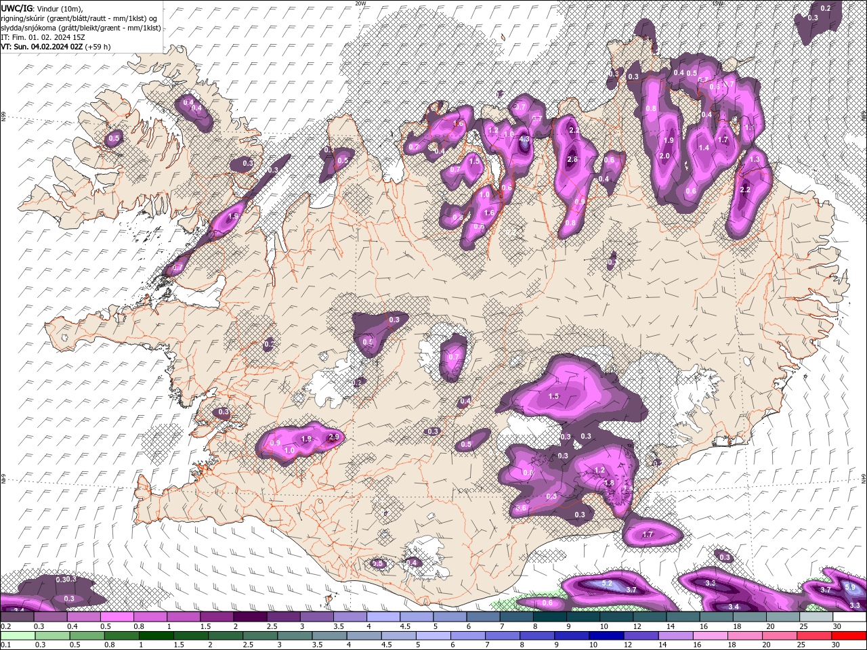Select the bright pink 0.5–0.8 upper scale swatch

[x=117, y=617]
